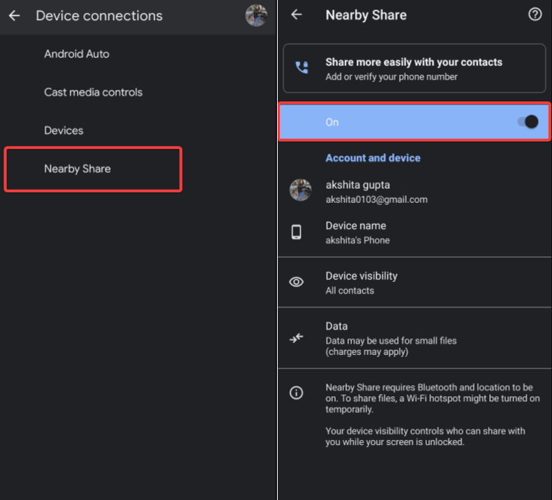Tap the phone icon beside Device name
This screenshot has height=500, width=552.
coord(297,233)
